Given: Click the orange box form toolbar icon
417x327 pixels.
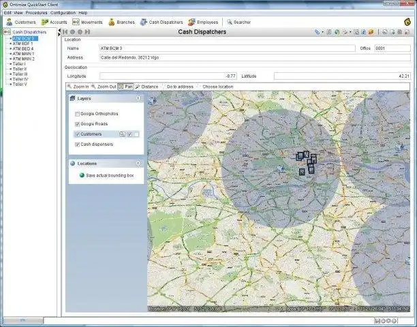Looking at the screenshot, I should (371, 32).
